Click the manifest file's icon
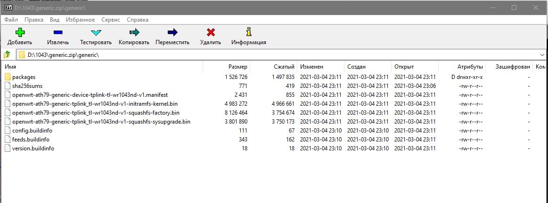This screenshot has width=548, height=203. coord(8,95)
